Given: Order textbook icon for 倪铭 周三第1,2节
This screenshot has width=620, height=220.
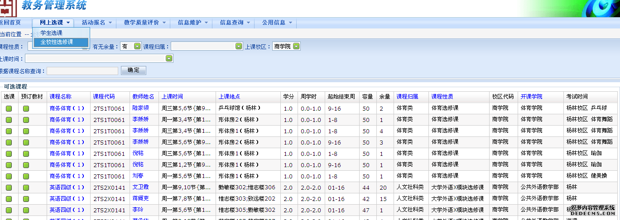Looking at the screenshot, I should pos(26,165).
